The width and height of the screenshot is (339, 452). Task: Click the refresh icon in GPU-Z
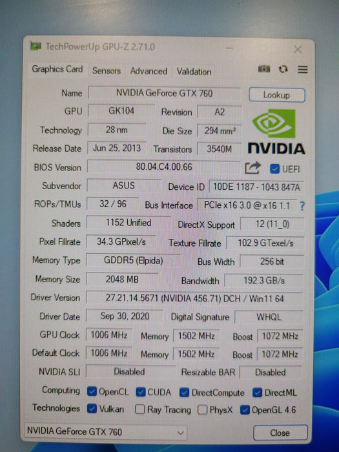click(283, 69)
